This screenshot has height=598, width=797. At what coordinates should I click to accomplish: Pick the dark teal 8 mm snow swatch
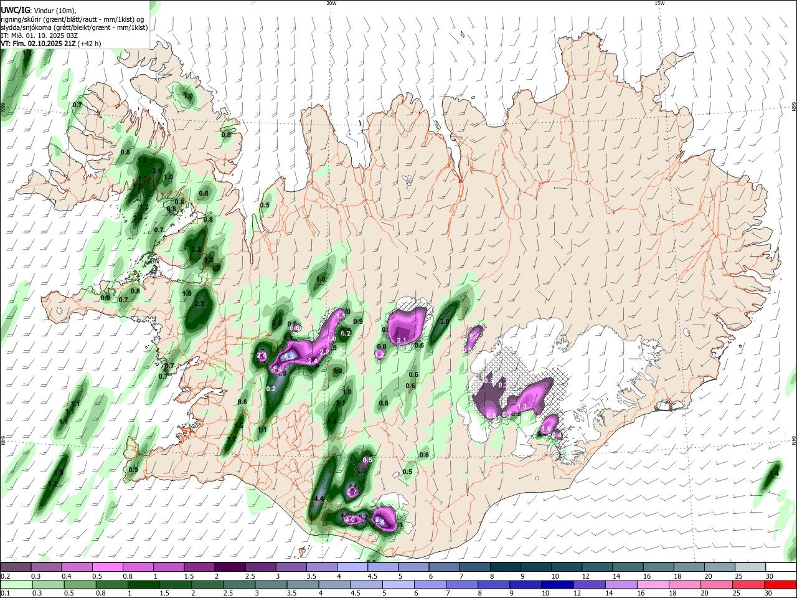click(506, 567)
